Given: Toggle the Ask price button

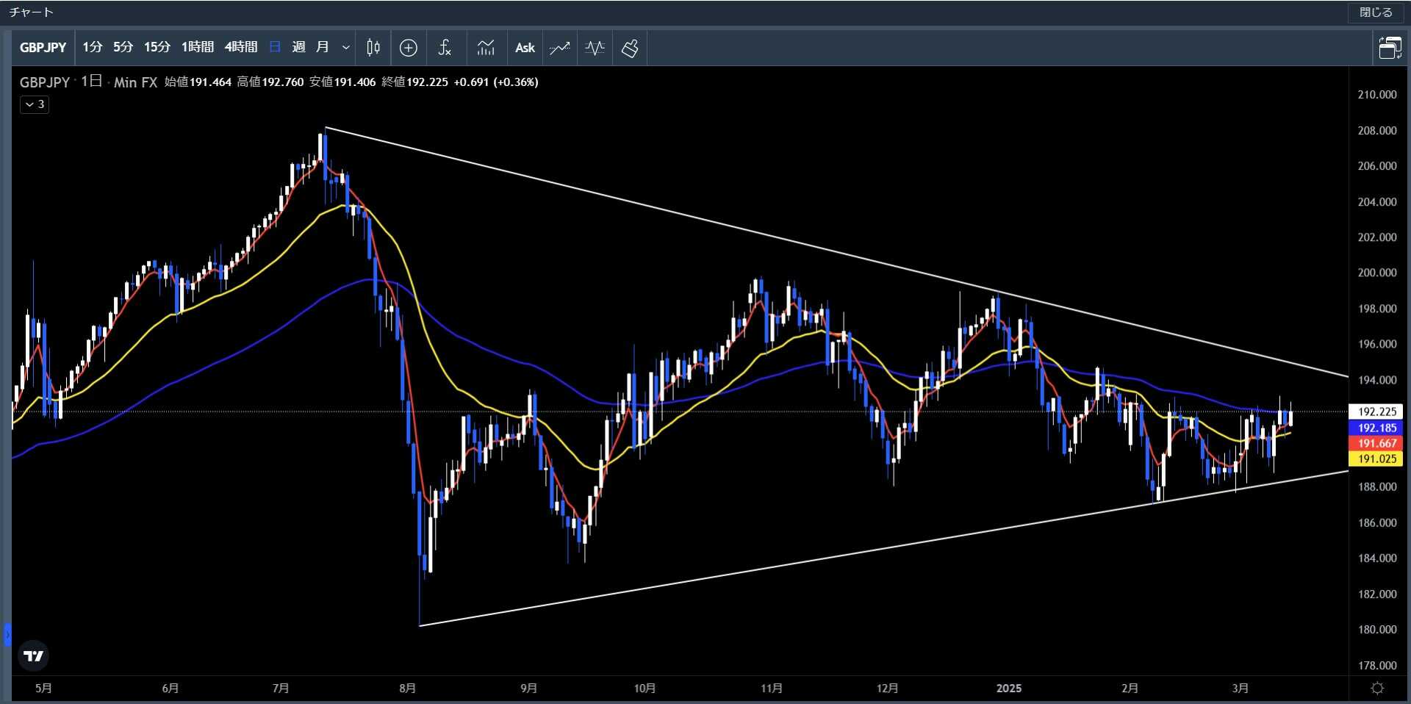Looking at the screenshot, I should coord(525,48).
